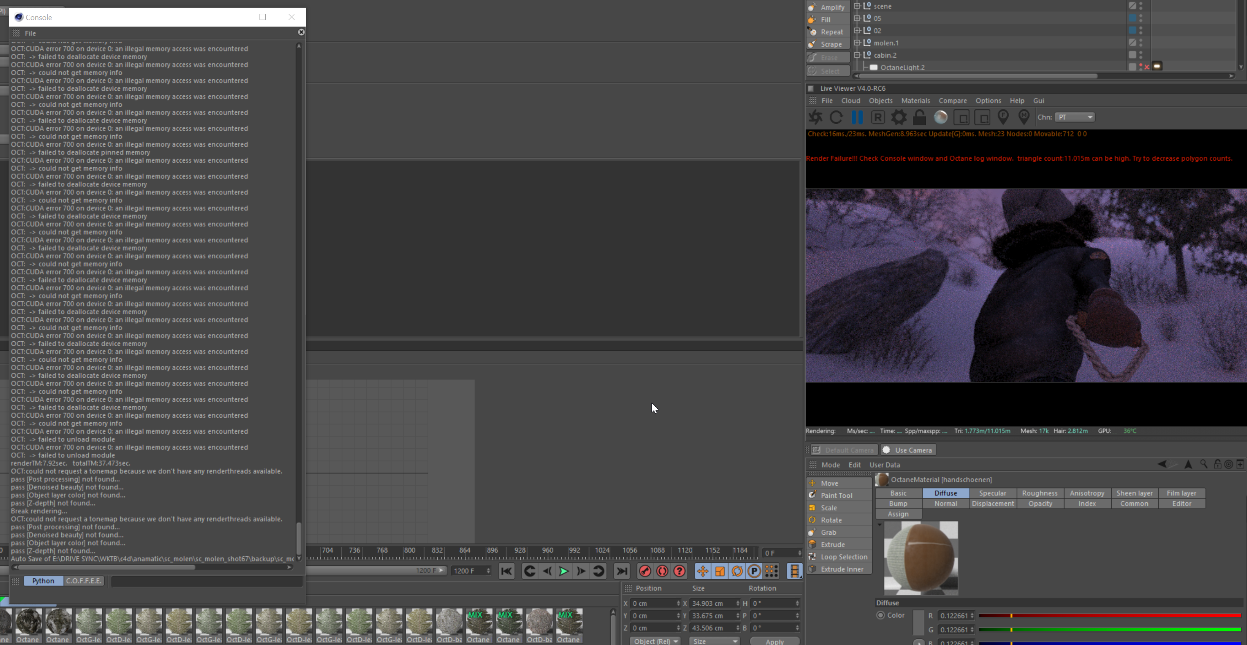Open the Object (Rel) coordinate dropdown

coord(655,641)
